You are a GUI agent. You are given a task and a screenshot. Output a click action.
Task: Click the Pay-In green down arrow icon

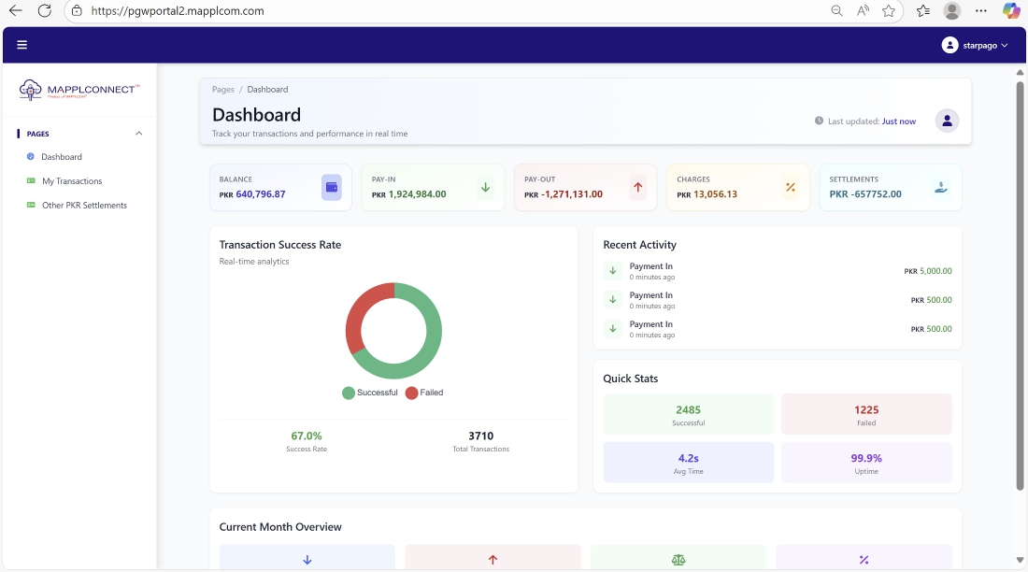485,187
